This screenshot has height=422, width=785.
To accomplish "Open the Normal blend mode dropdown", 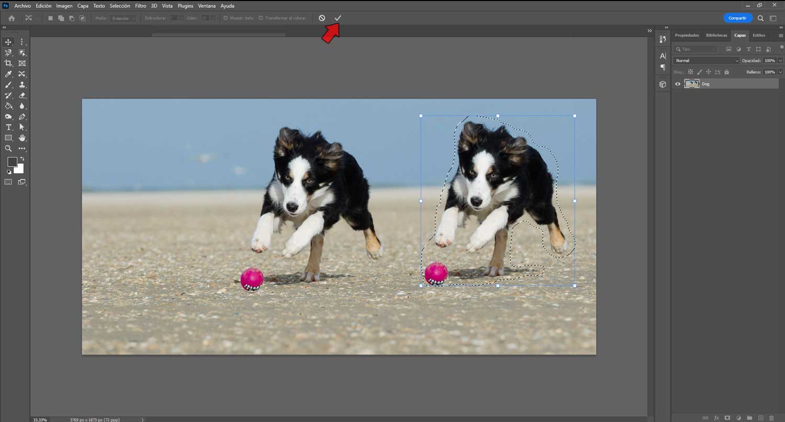I will pyautogui.click(x=706, y=61).
